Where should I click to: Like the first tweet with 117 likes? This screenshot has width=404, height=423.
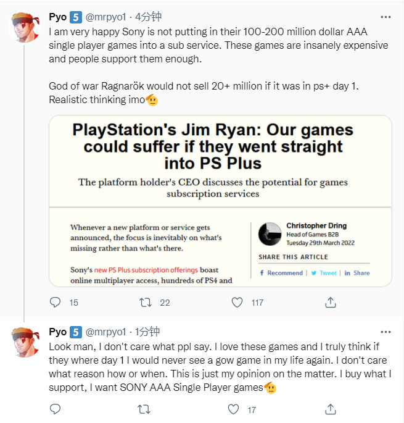(x=237, y=302)
